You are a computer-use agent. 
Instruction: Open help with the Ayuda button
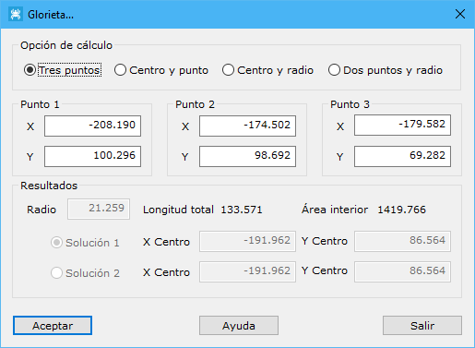[239, 325]
